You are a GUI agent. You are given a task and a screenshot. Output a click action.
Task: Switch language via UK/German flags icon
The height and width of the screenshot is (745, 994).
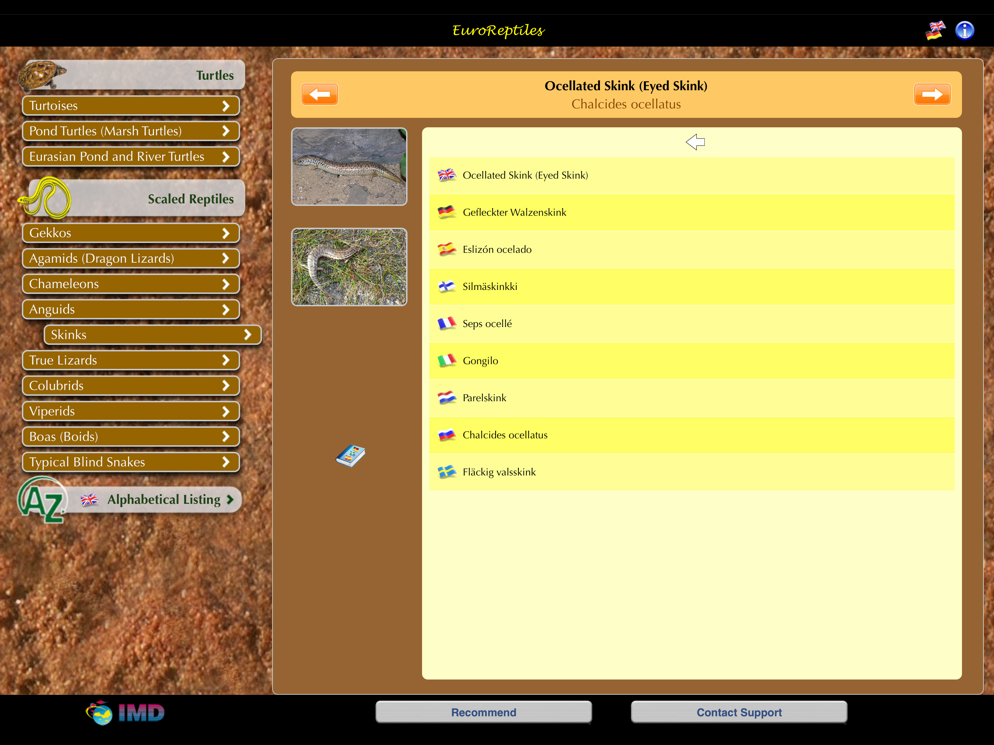click(935, 31)
